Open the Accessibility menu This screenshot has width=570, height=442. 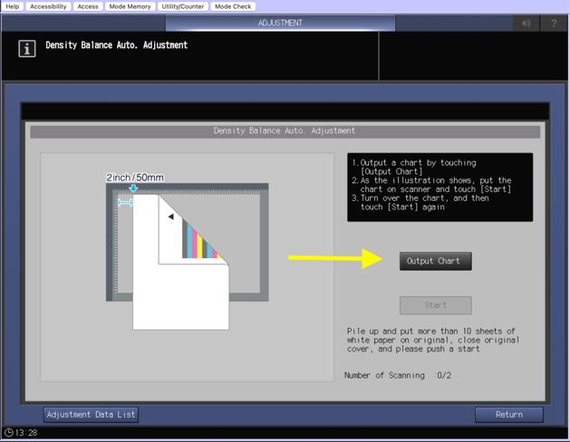(48, 6)
